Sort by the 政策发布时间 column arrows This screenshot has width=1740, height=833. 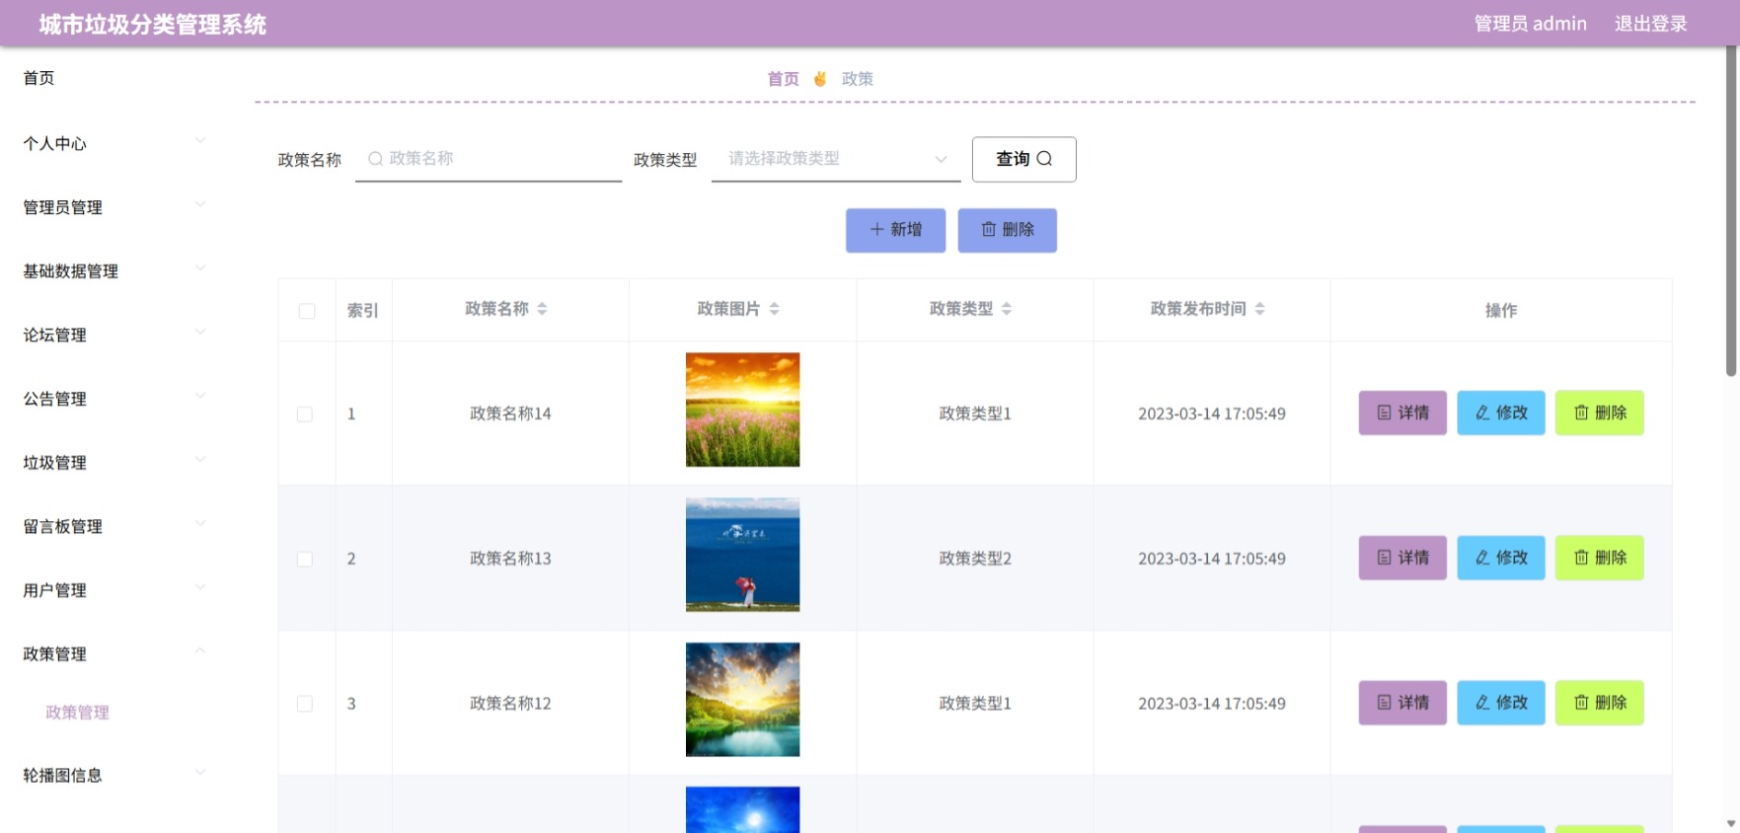[x=1259, y=309]
